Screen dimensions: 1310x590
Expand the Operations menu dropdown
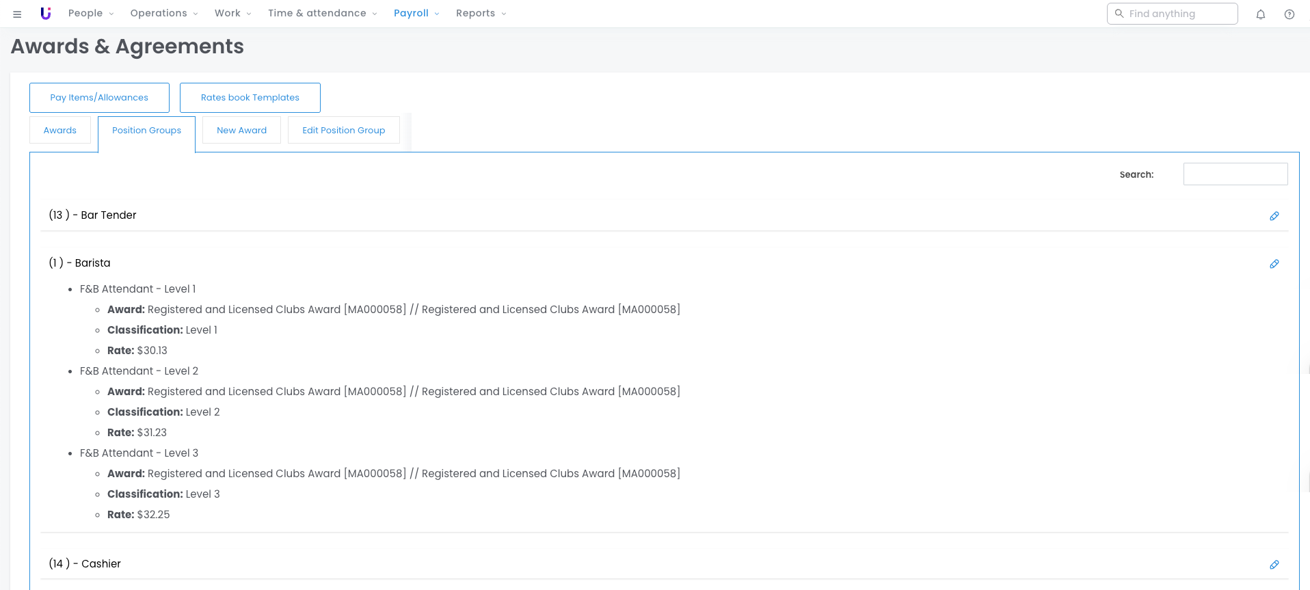pyautogui.click(x=164, y=14)
